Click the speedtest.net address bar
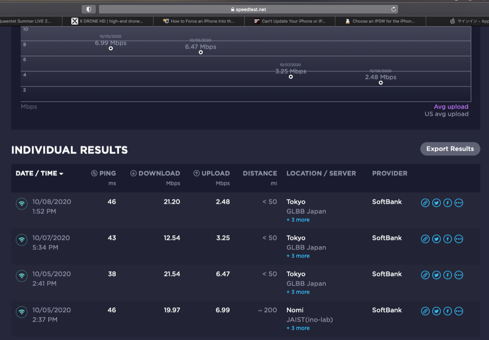The height and width of the screenshot is (340, 489). [248, 10]
